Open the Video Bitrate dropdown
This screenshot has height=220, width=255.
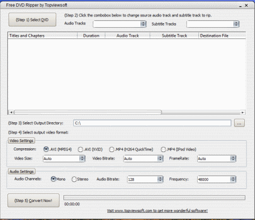(143, 158)
